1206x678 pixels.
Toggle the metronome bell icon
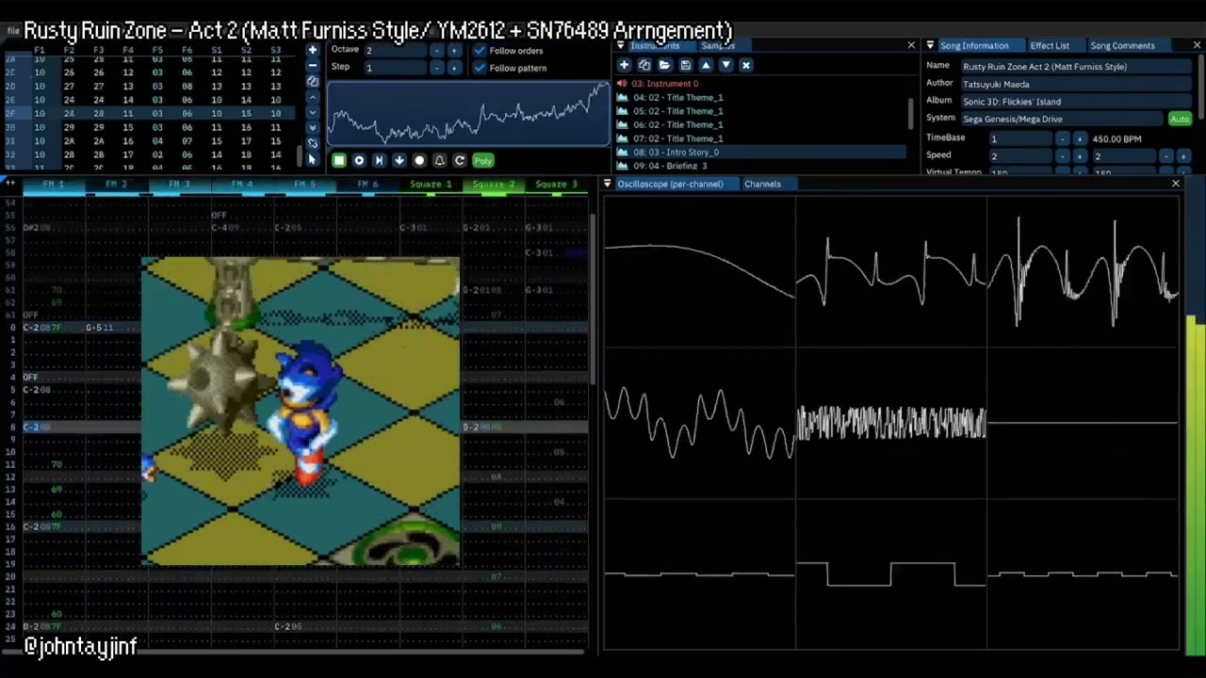(x=440, y=161)
